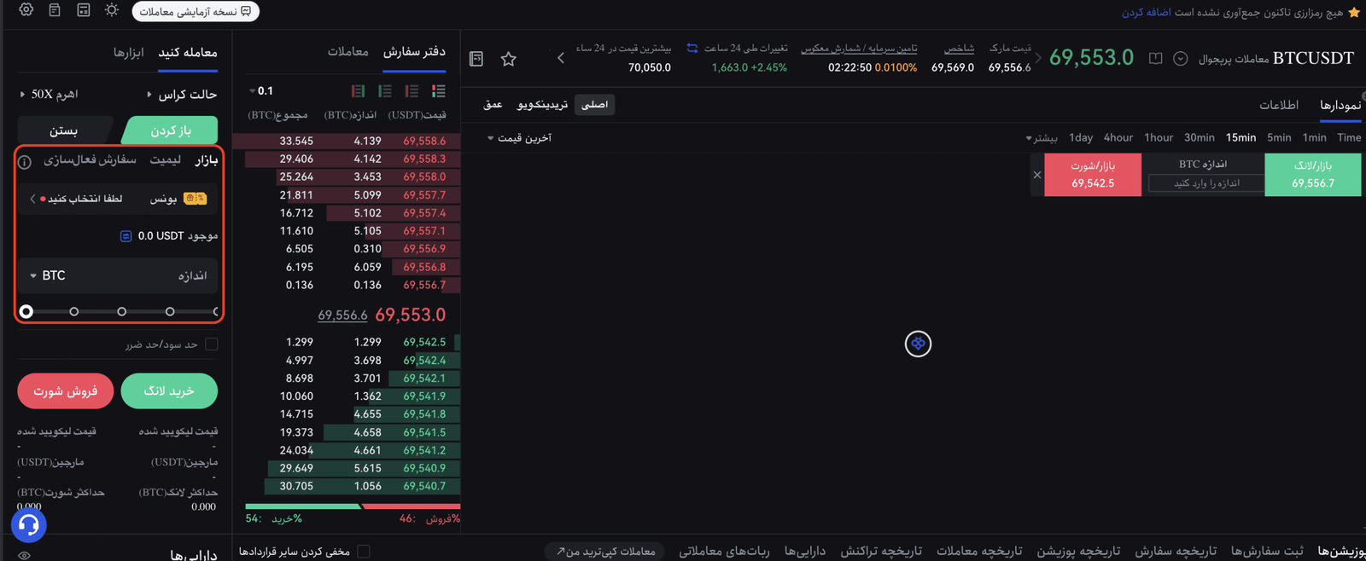1366x561 pixels.
Task: Click the bonus coupon ticket icon
Action: pyautogui.click(x=196, y=198)
